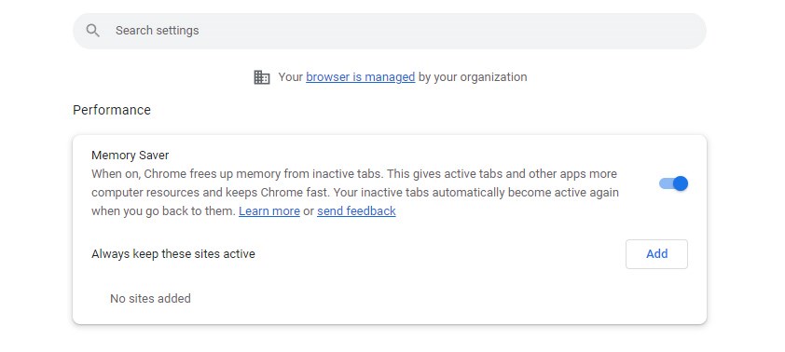785x352 pixels.
Task: Open the Learn more link
Action: point(269,211)
